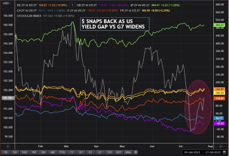
Task: Click the 101.583 dollar index axis label
Action: click(7, 99)
